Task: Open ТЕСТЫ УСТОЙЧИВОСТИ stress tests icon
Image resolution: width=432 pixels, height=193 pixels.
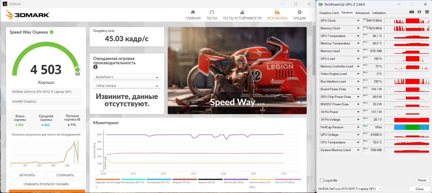Action: [242, 12]
